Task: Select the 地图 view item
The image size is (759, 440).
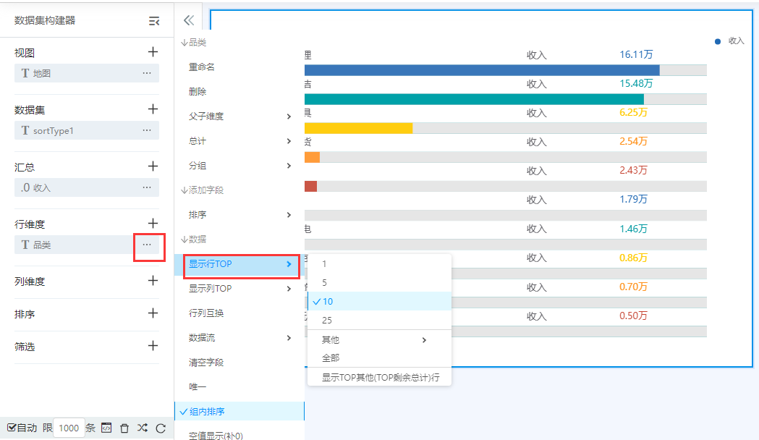Action: (87, 73)
